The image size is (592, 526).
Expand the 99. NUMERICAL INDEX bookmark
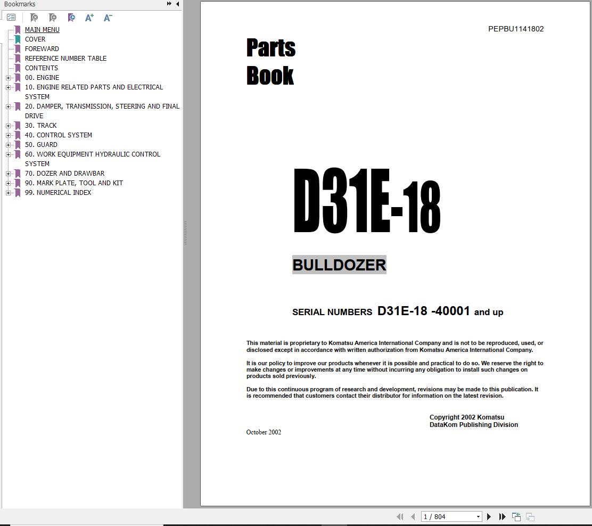pos(9,193)
